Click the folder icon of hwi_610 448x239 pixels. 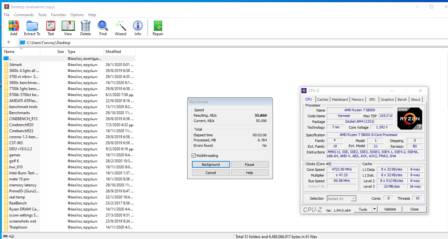coord(6,167)
